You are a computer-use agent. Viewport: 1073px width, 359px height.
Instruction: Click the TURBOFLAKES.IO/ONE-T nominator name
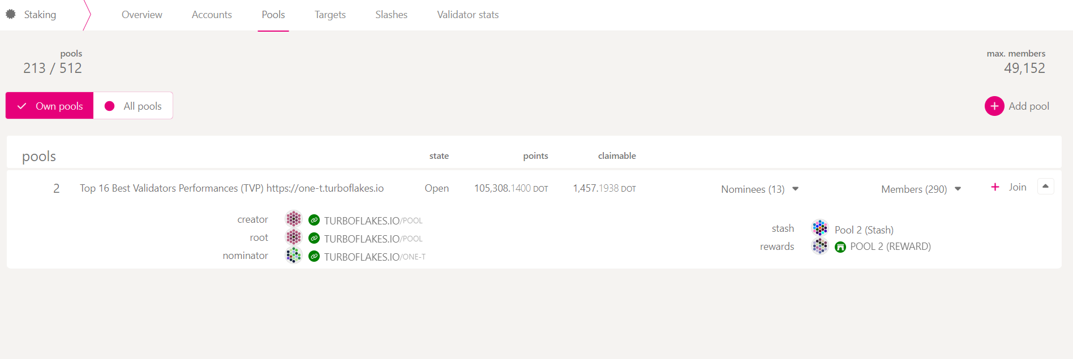[375, 257]
